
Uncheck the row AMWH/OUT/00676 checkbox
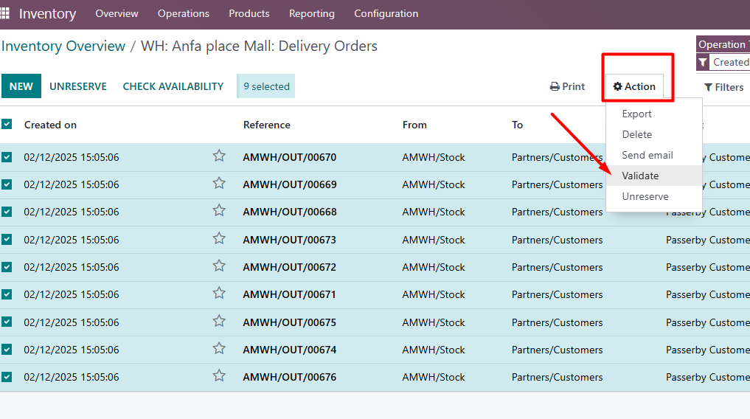click(7, 377)
